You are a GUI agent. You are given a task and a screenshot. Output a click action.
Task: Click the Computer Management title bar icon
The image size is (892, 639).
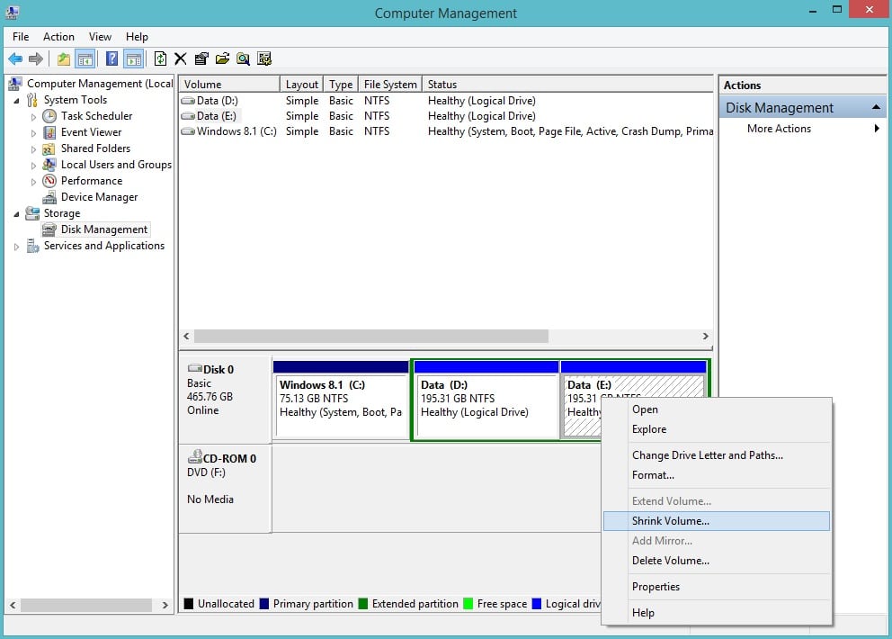pyautogui.click(x=13, y=12)
